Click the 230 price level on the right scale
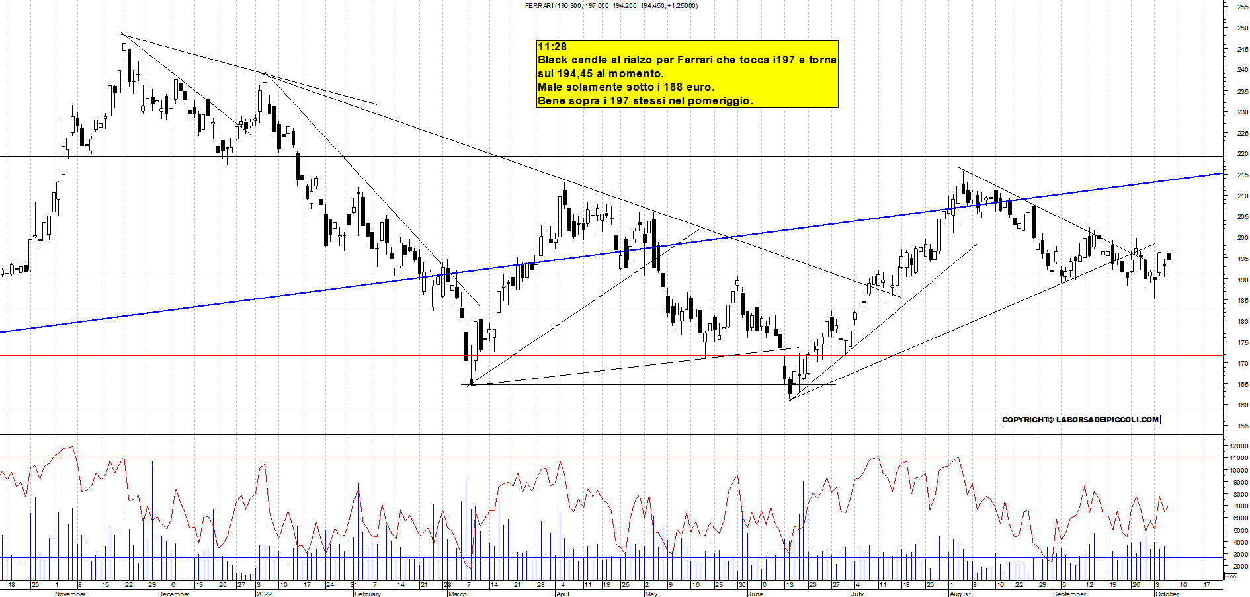The image size is (1250, 597). coord(1243,112)
